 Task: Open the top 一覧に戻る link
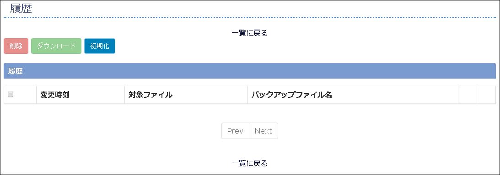tap(249, 33)
